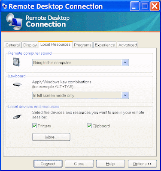The width and height of the screenshot is (161, 171).
Task: Click the speaker icon under Remote computer sound
Action: (16, 62)
